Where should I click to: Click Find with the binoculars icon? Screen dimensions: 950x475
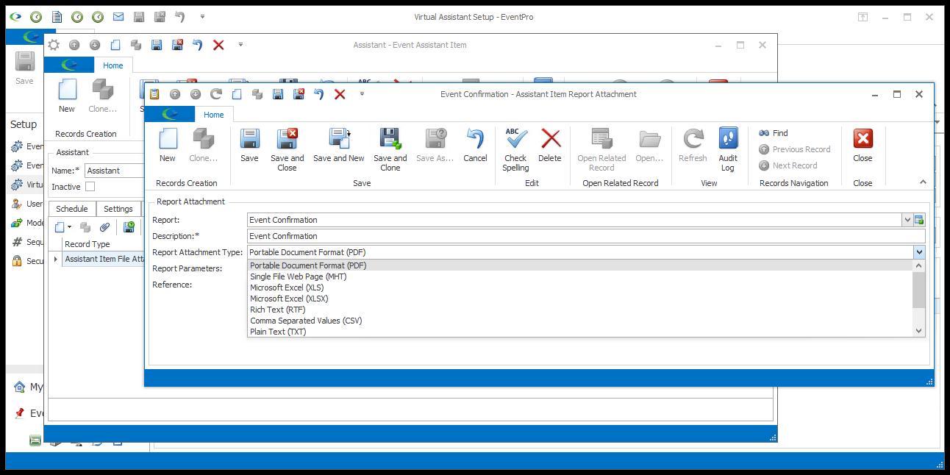click(774, 133)
